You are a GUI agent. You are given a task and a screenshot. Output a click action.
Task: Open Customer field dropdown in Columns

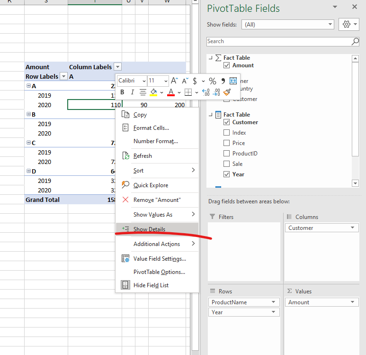tap(352, 228)
